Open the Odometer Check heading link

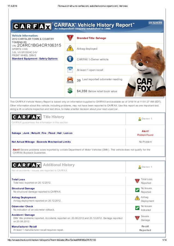[22, 206]
